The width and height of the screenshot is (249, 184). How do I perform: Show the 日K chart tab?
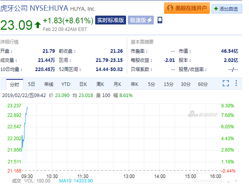[83, 84]
